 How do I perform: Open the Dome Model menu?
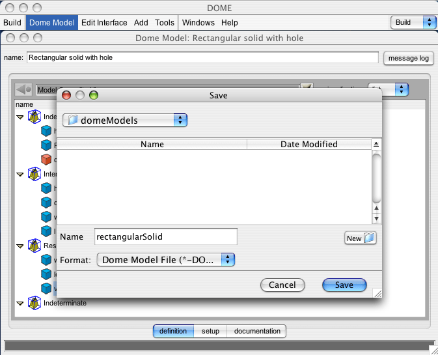point(52,22)
